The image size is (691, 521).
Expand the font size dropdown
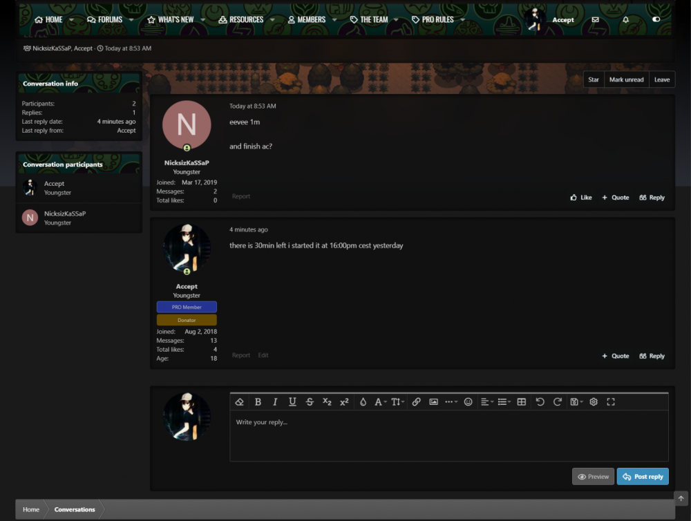[397, 402]
